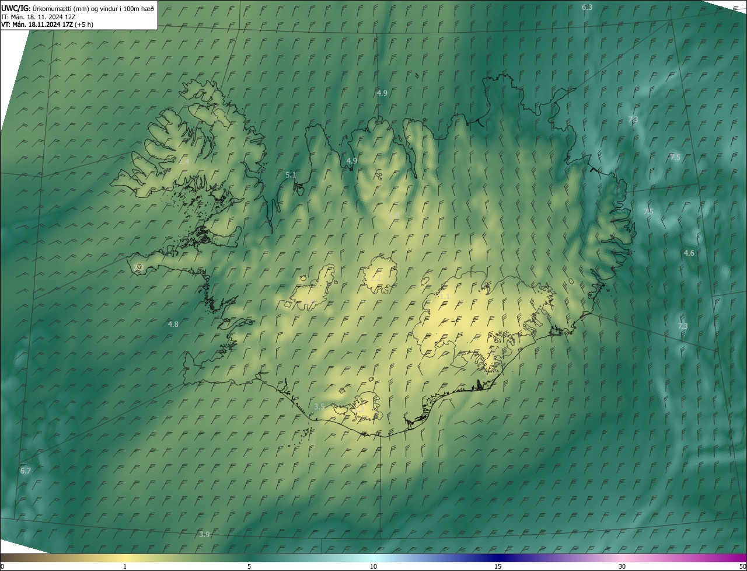Click the '10' tick on the colour scale

tap(373, 566)
